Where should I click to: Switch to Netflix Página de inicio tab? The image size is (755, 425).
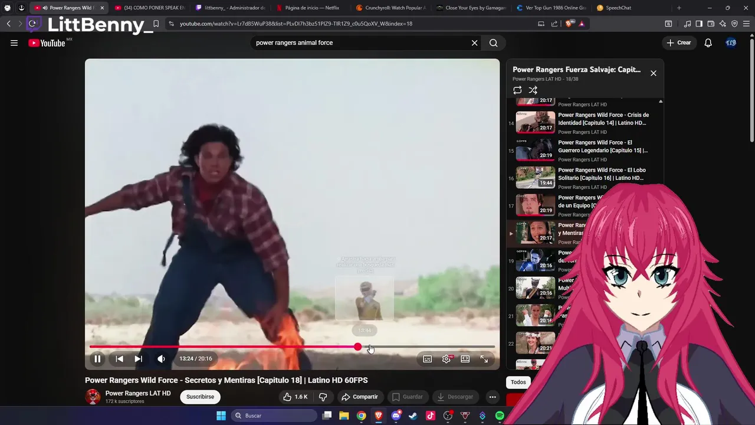[x=311, y=8]
